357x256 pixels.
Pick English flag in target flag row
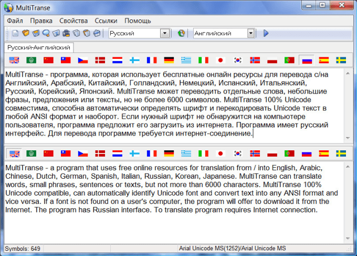(14, 153)
